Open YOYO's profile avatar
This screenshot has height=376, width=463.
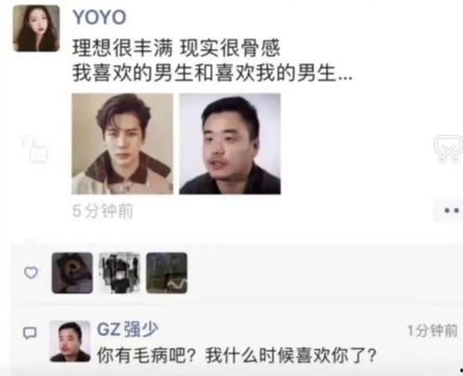point(36,28)
